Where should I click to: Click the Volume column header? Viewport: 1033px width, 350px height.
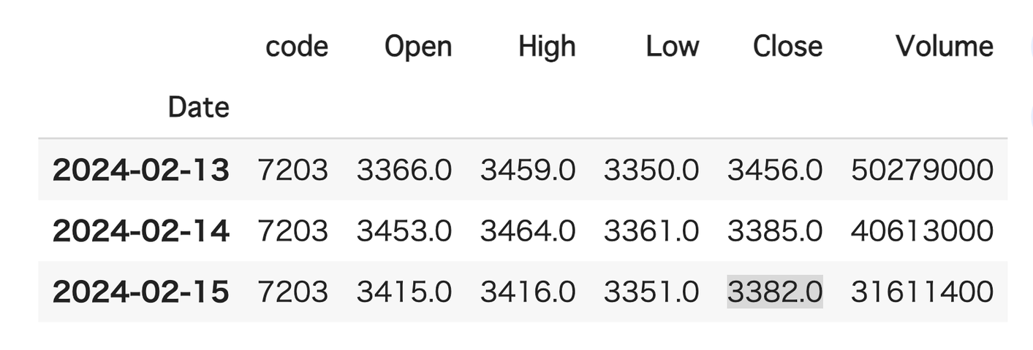pyautogui.click(x=944, y=47)
